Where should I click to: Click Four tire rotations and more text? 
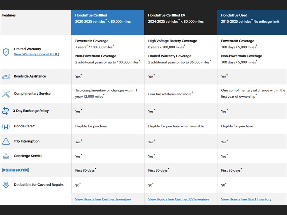tap(170, 94)
